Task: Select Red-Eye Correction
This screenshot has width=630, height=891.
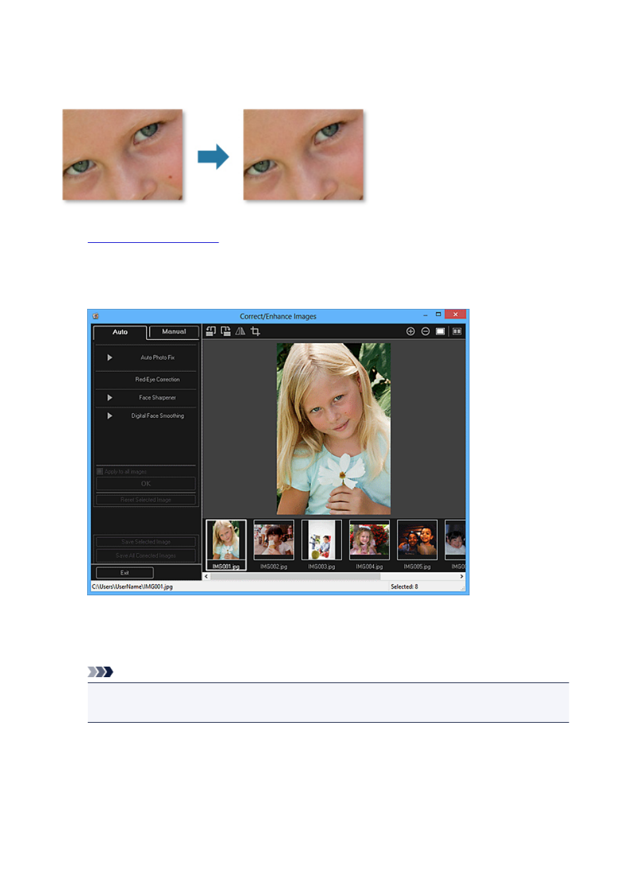Action: click(x=157, y=379)
